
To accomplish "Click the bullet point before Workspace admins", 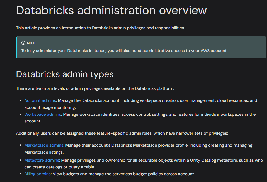I will [x=20, y=114].
